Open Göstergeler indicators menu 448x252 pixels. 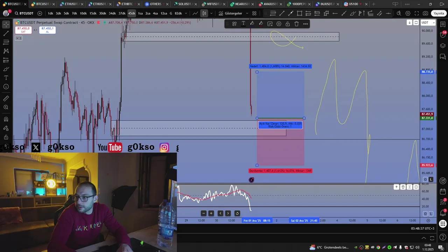click(x=230, y=13)
